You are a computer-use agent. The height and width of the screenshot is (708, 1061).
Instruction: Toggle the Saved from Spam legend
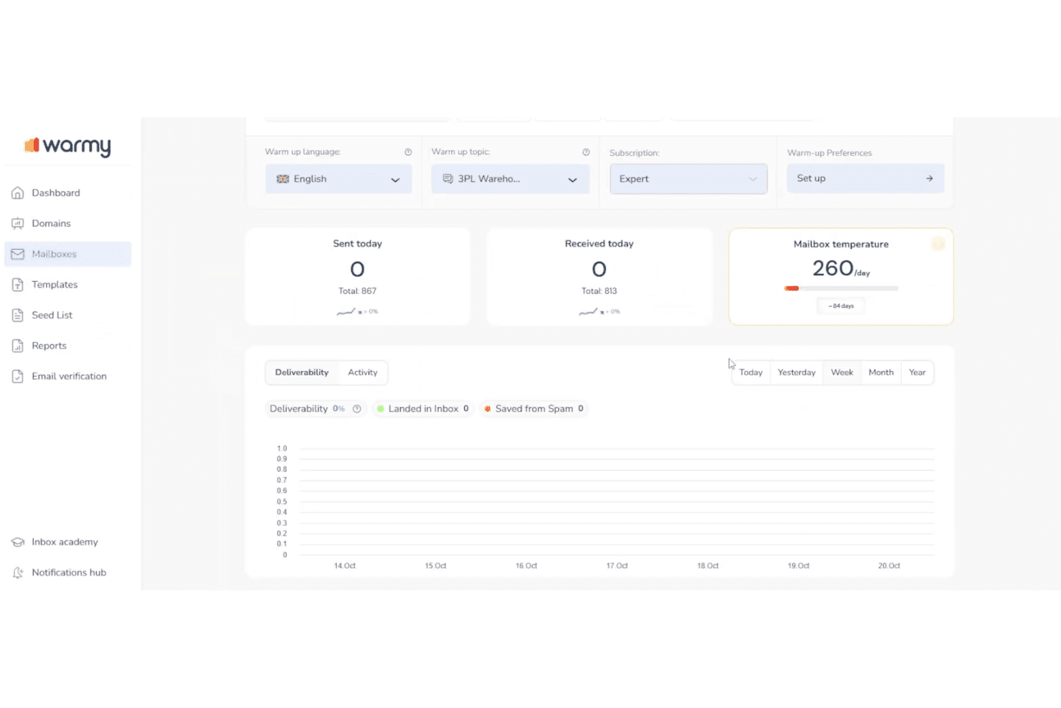point(534,409)
